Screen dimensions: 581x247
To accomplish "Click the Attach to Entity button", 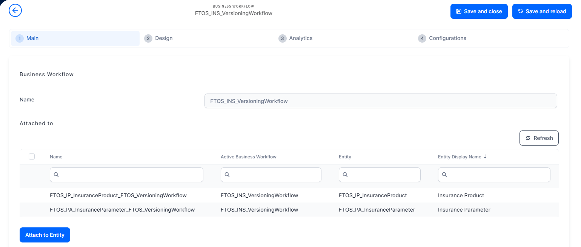I will click(x=45, y=235).
